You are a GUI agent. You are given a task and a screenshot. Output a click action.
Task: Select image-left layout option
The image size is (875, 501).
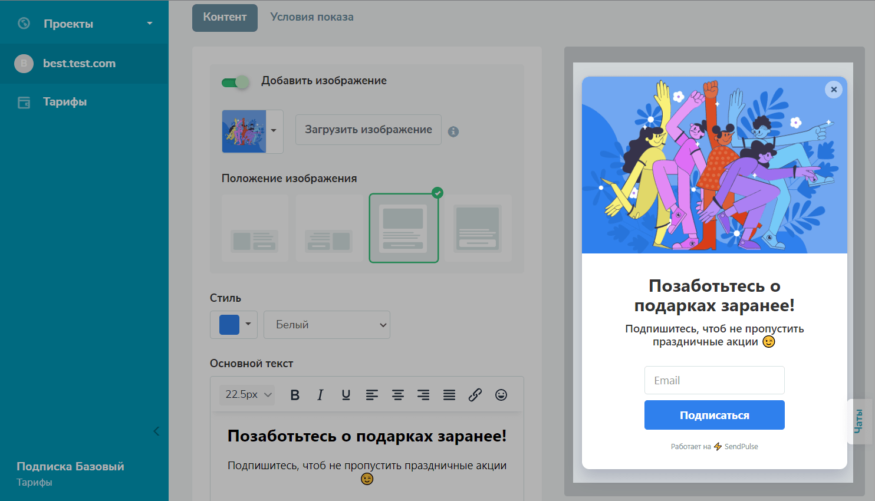click(x=255, y=228)
